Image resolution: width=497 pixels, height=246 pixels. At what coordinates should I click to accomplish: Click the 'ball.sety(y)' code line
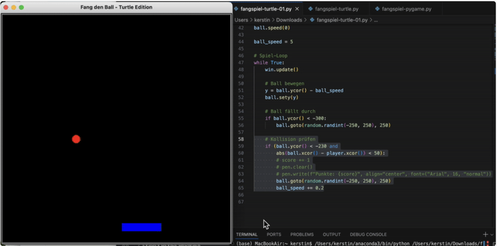282,98
